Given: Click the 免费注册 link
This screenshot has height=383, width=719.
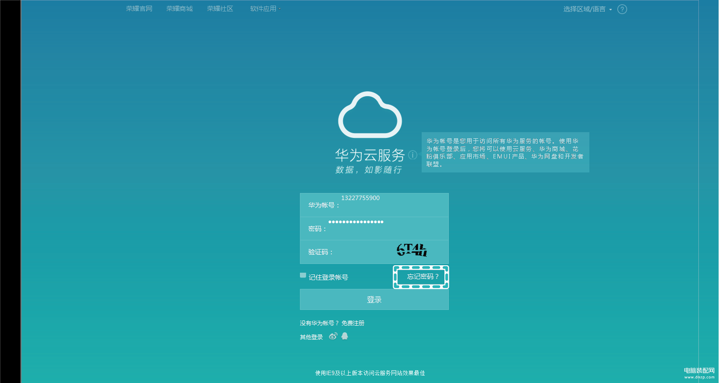Looking at the screenshot, I should point(353,323).
